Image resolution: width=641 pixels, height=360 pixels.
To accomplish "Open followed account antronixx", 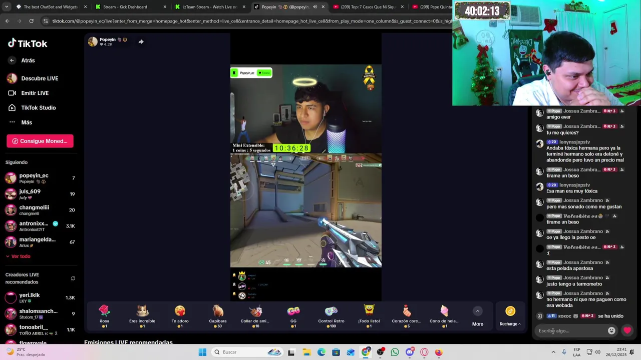I will click(40, 226).
